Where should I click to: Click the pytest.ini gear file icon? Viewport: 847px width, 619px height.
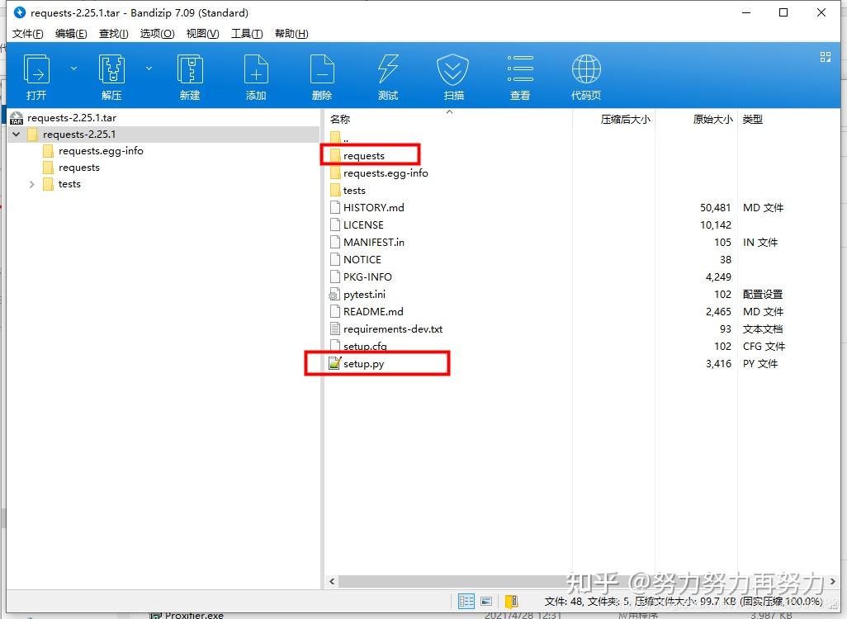[335, 294]
